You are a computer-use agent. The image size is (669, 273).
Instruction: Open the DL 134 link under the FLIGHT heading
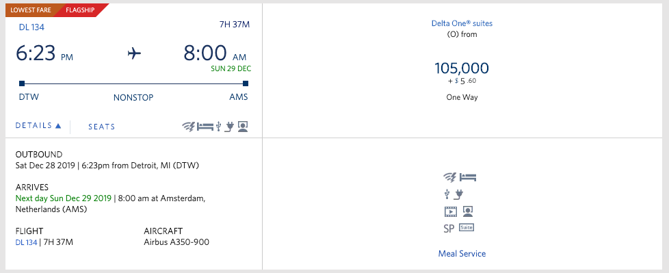click(x=26, y=242)
